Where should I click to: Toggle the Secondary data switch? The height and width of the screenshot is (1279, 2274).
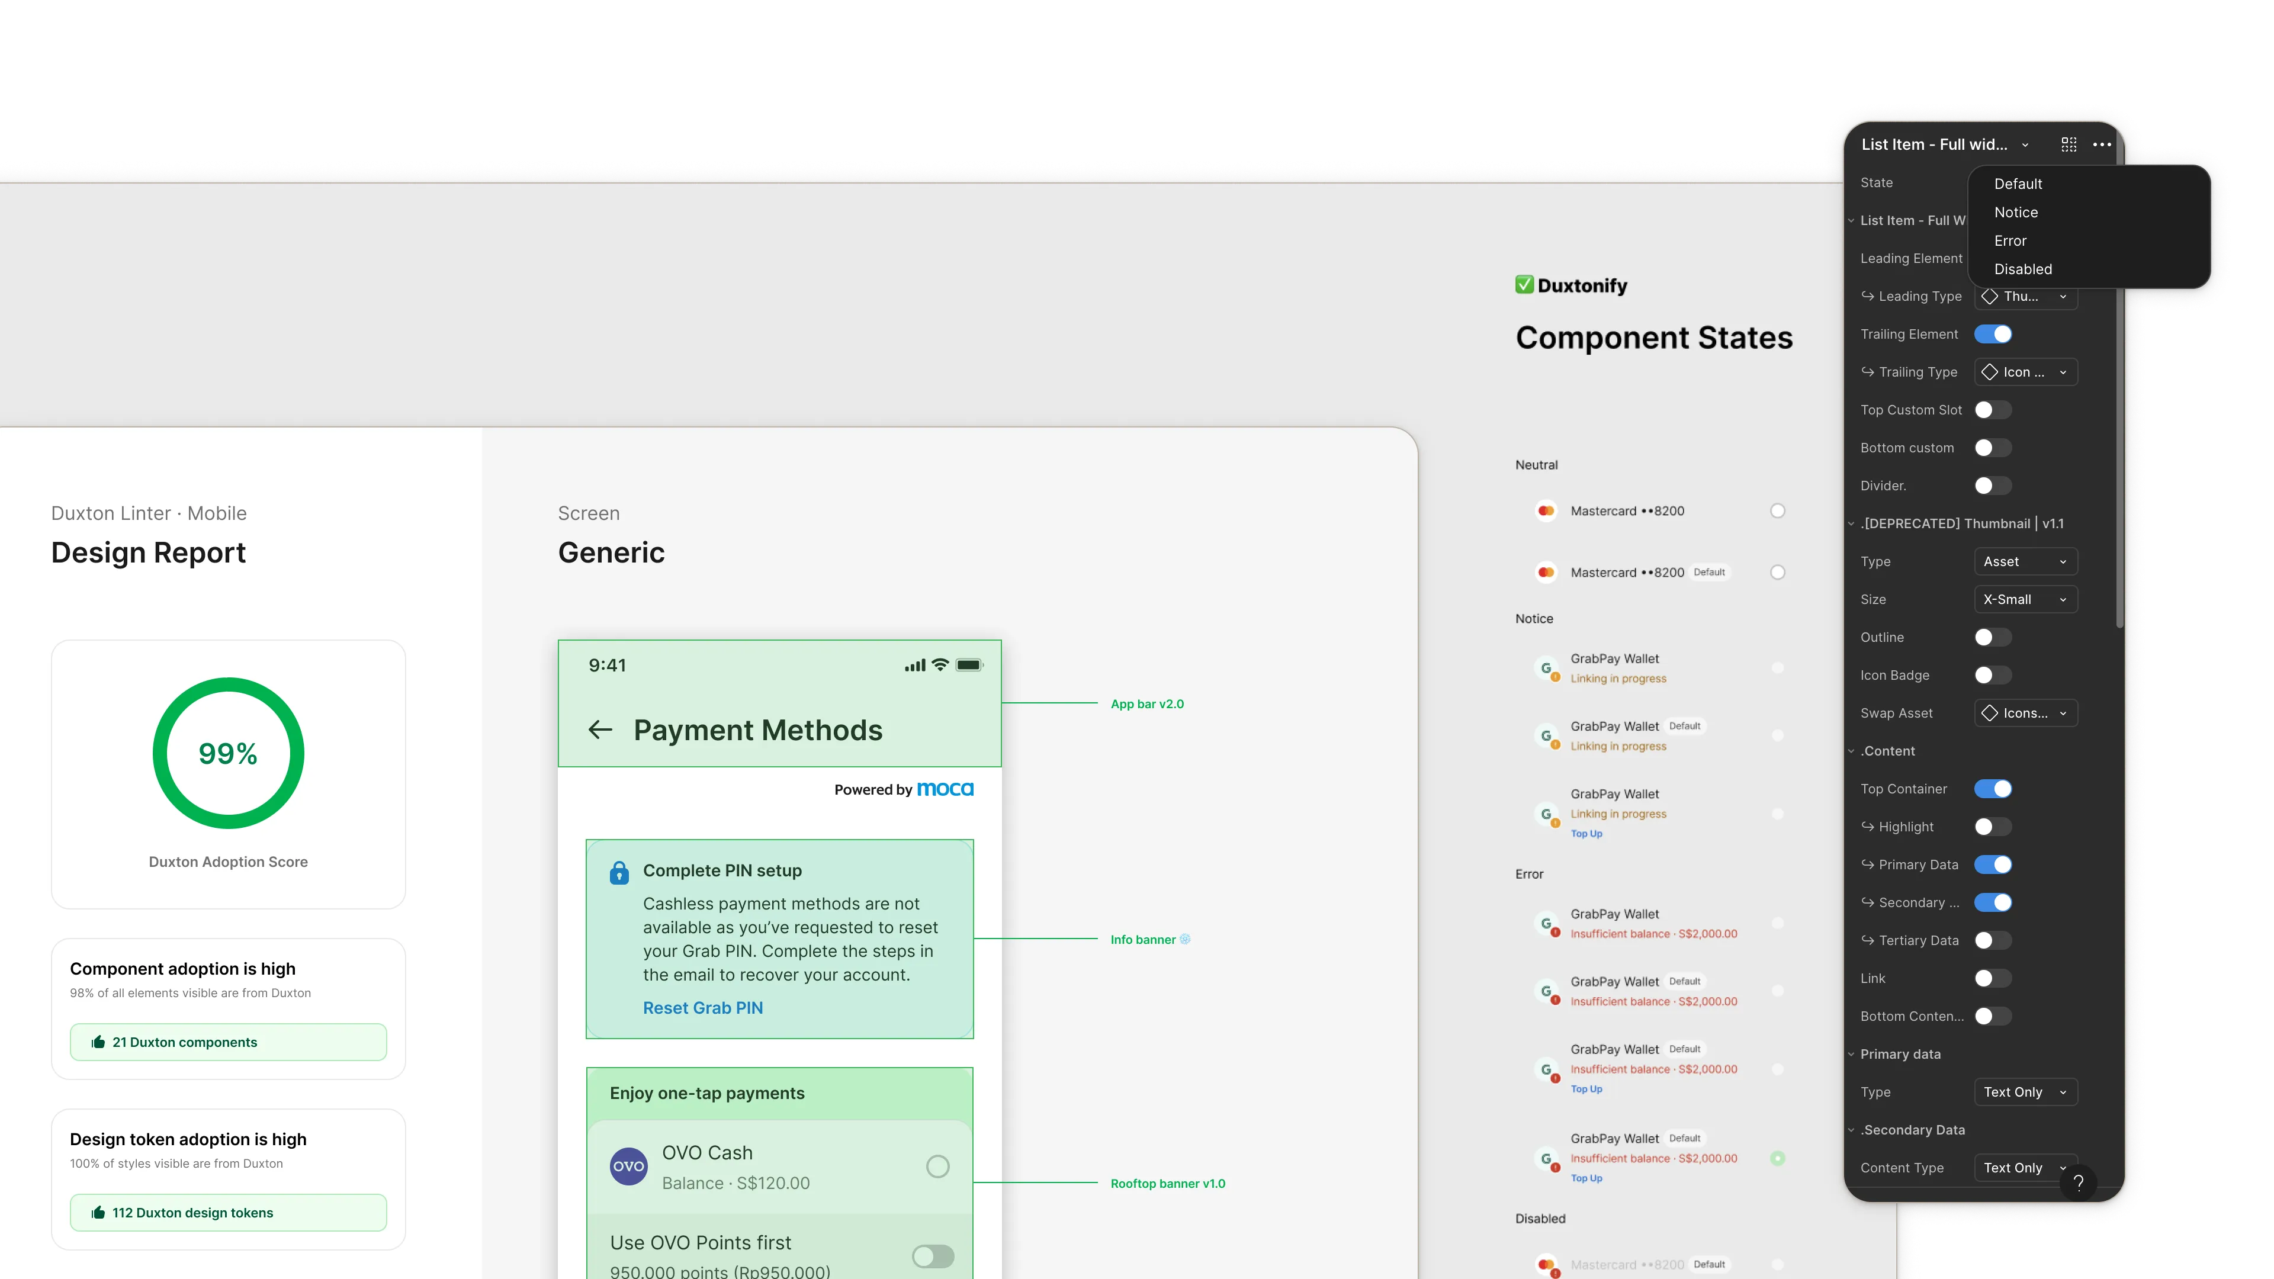tap(1993, 902)
